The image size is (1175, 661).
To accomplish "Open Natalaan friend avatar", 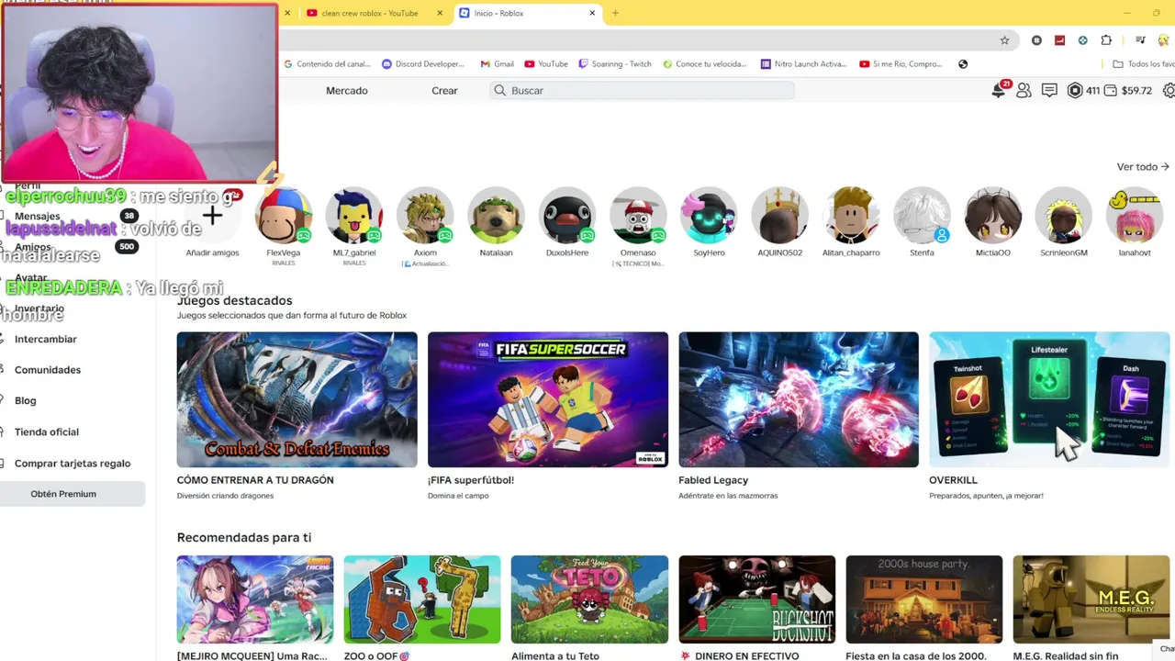I will pos(496,216).
